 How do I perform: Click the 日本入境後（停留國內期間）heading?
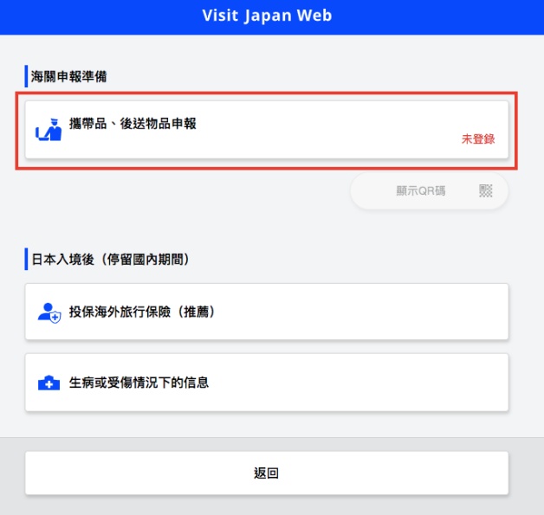click(110, 260)
